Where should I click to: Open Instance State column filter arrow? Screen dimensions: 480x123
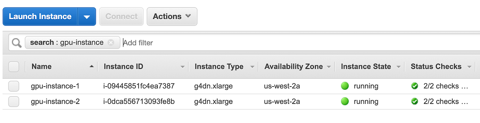click(x=398, y=67)
